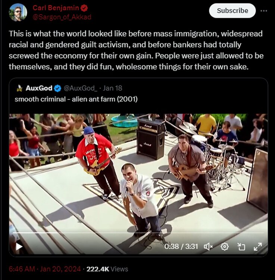Open AuxGod's profile from the display name
275x280 pixels.
pos(39,88)
